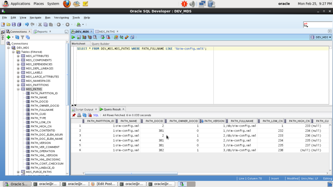Click the Cut scissors icon
Viewport: 333px width, 187px height.
40,25
